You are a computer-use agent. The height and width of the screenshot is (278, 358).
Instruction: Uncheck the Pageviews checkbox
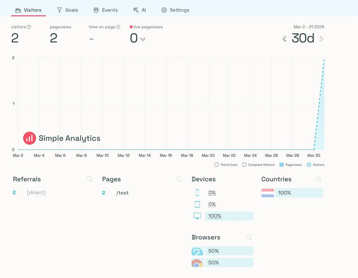pyautogui.click(x=281, y=165)
